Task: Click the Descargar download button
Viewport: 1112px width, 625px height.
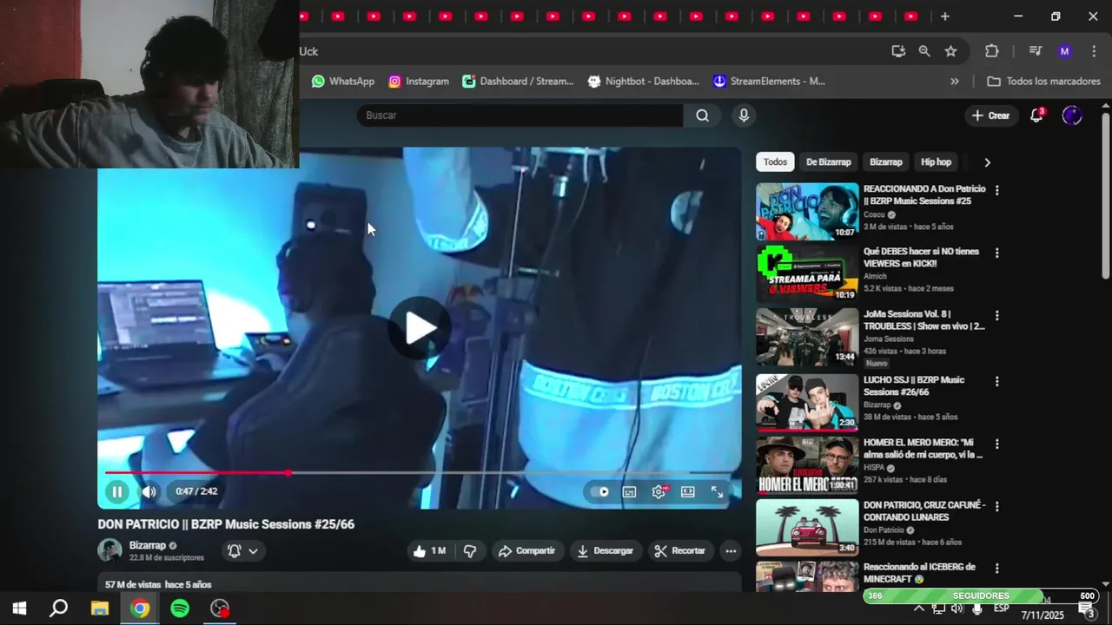Action: (x=606, y=550)
